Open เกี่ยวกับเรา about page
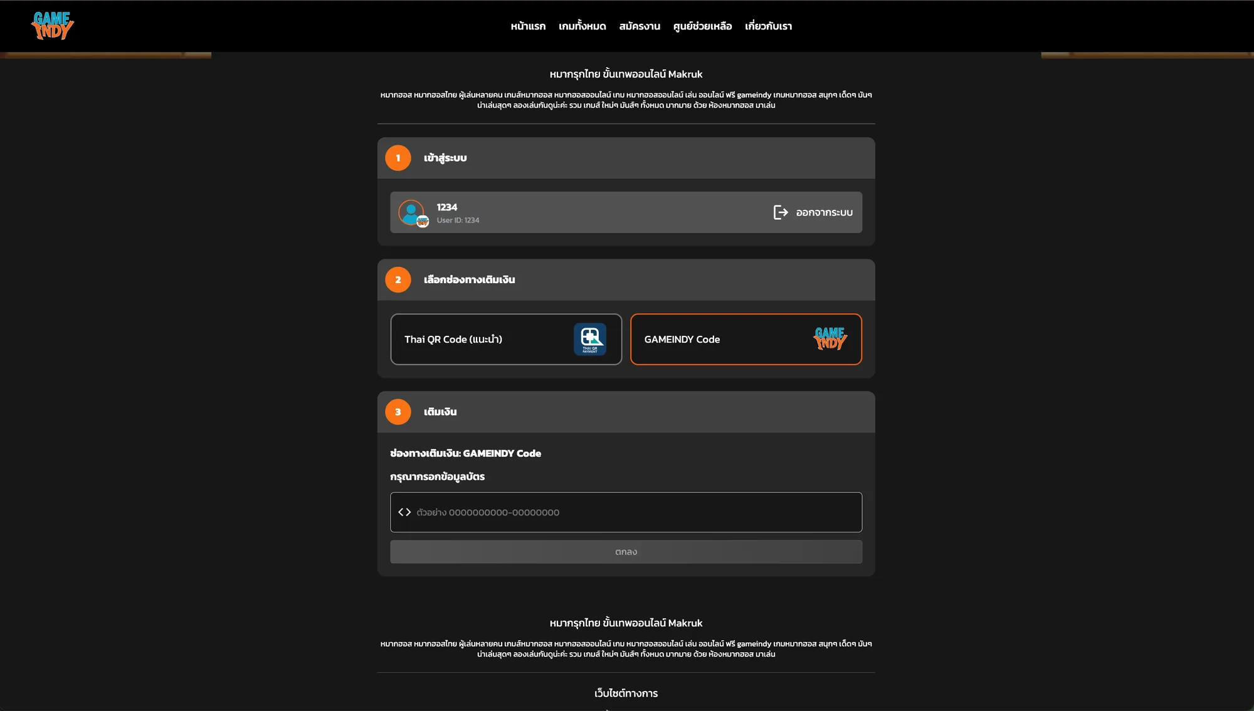 (768, 26)
